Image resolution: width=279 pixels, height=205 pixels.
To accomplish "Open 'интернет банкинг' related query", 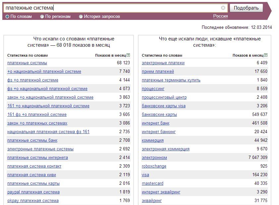I will [159, 132].
